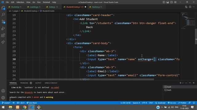The height and width of the screenshot is (110, 197).
Task: Open Run and Debug view
Action: coord(3,28)
